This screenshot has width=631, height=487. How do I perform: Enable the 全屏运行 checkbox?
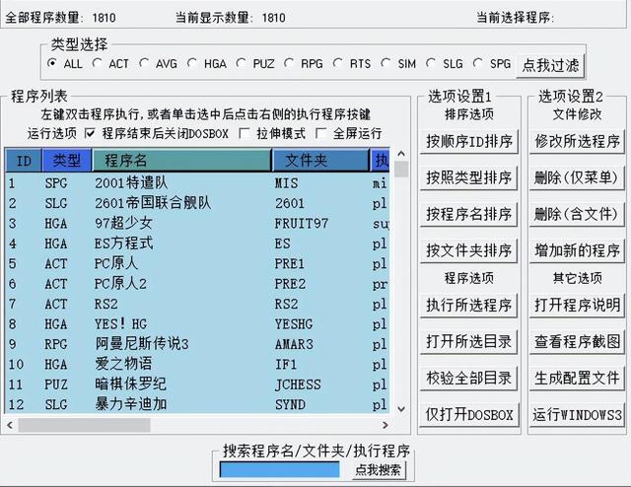pos(321,133)
